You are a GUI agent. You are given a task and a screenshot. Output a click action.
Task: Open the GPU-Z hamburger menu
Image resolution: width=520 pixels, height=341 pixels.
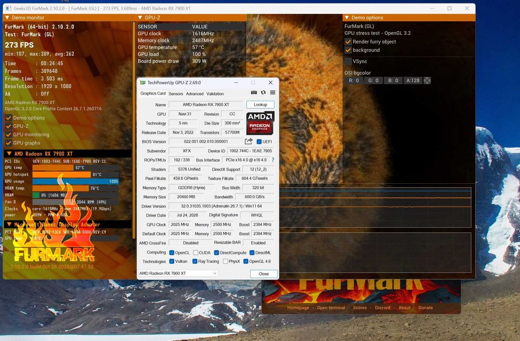pos(272,93)
